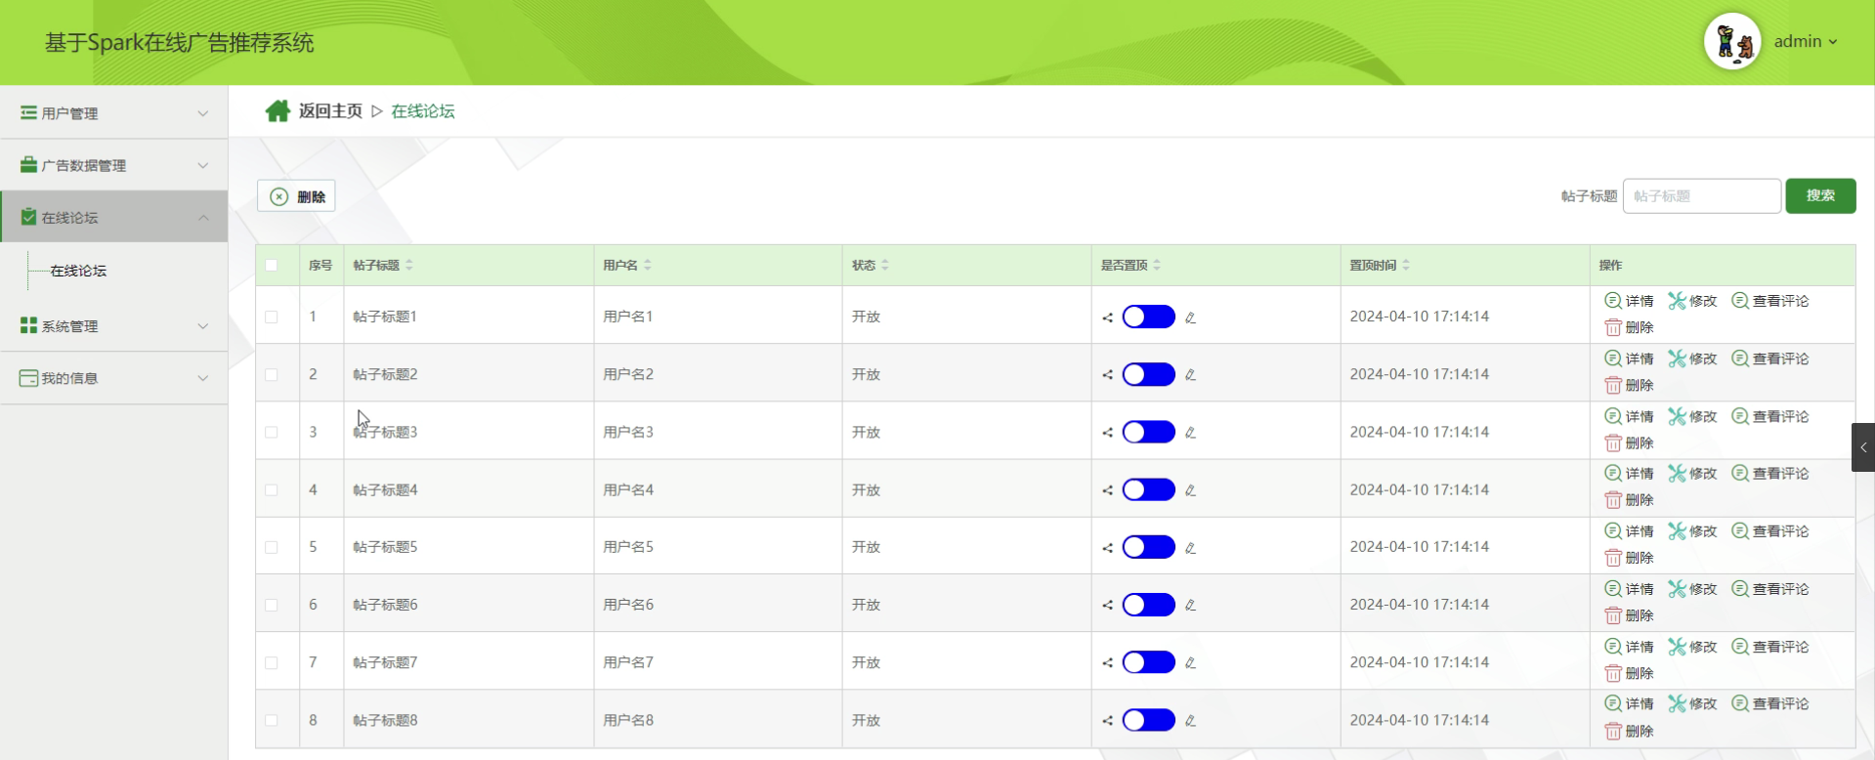Click the trash 删除 for 帖子标题3
Viewport: 1875px width, 760px height.
(1629, 443)
